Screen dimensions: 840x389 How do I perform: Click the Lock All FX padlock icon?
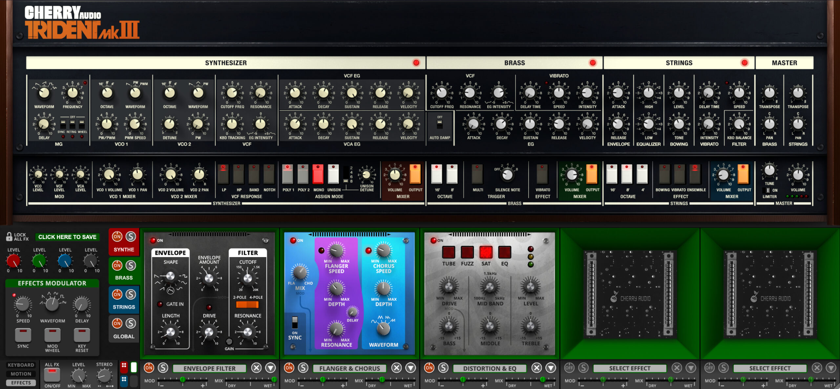point(10,237)
